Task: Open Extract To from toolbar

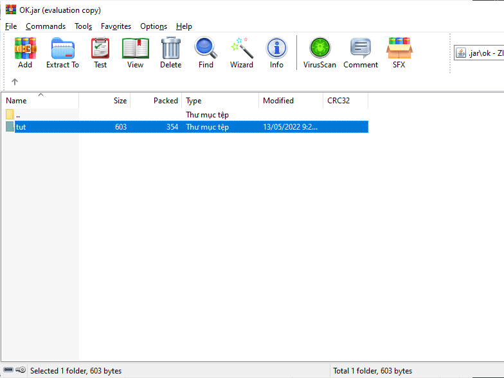Action: (63, 49)
